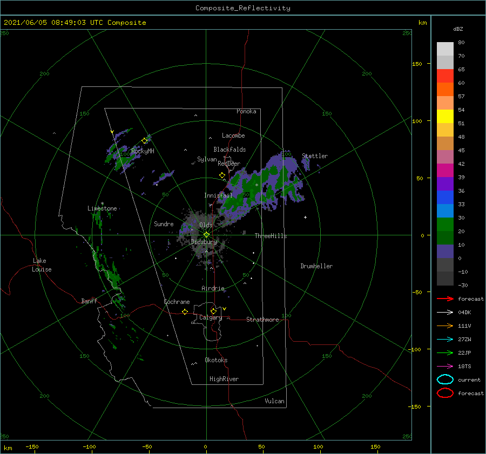
Task: Click the Cochrane label
Action: pos(177,302)
